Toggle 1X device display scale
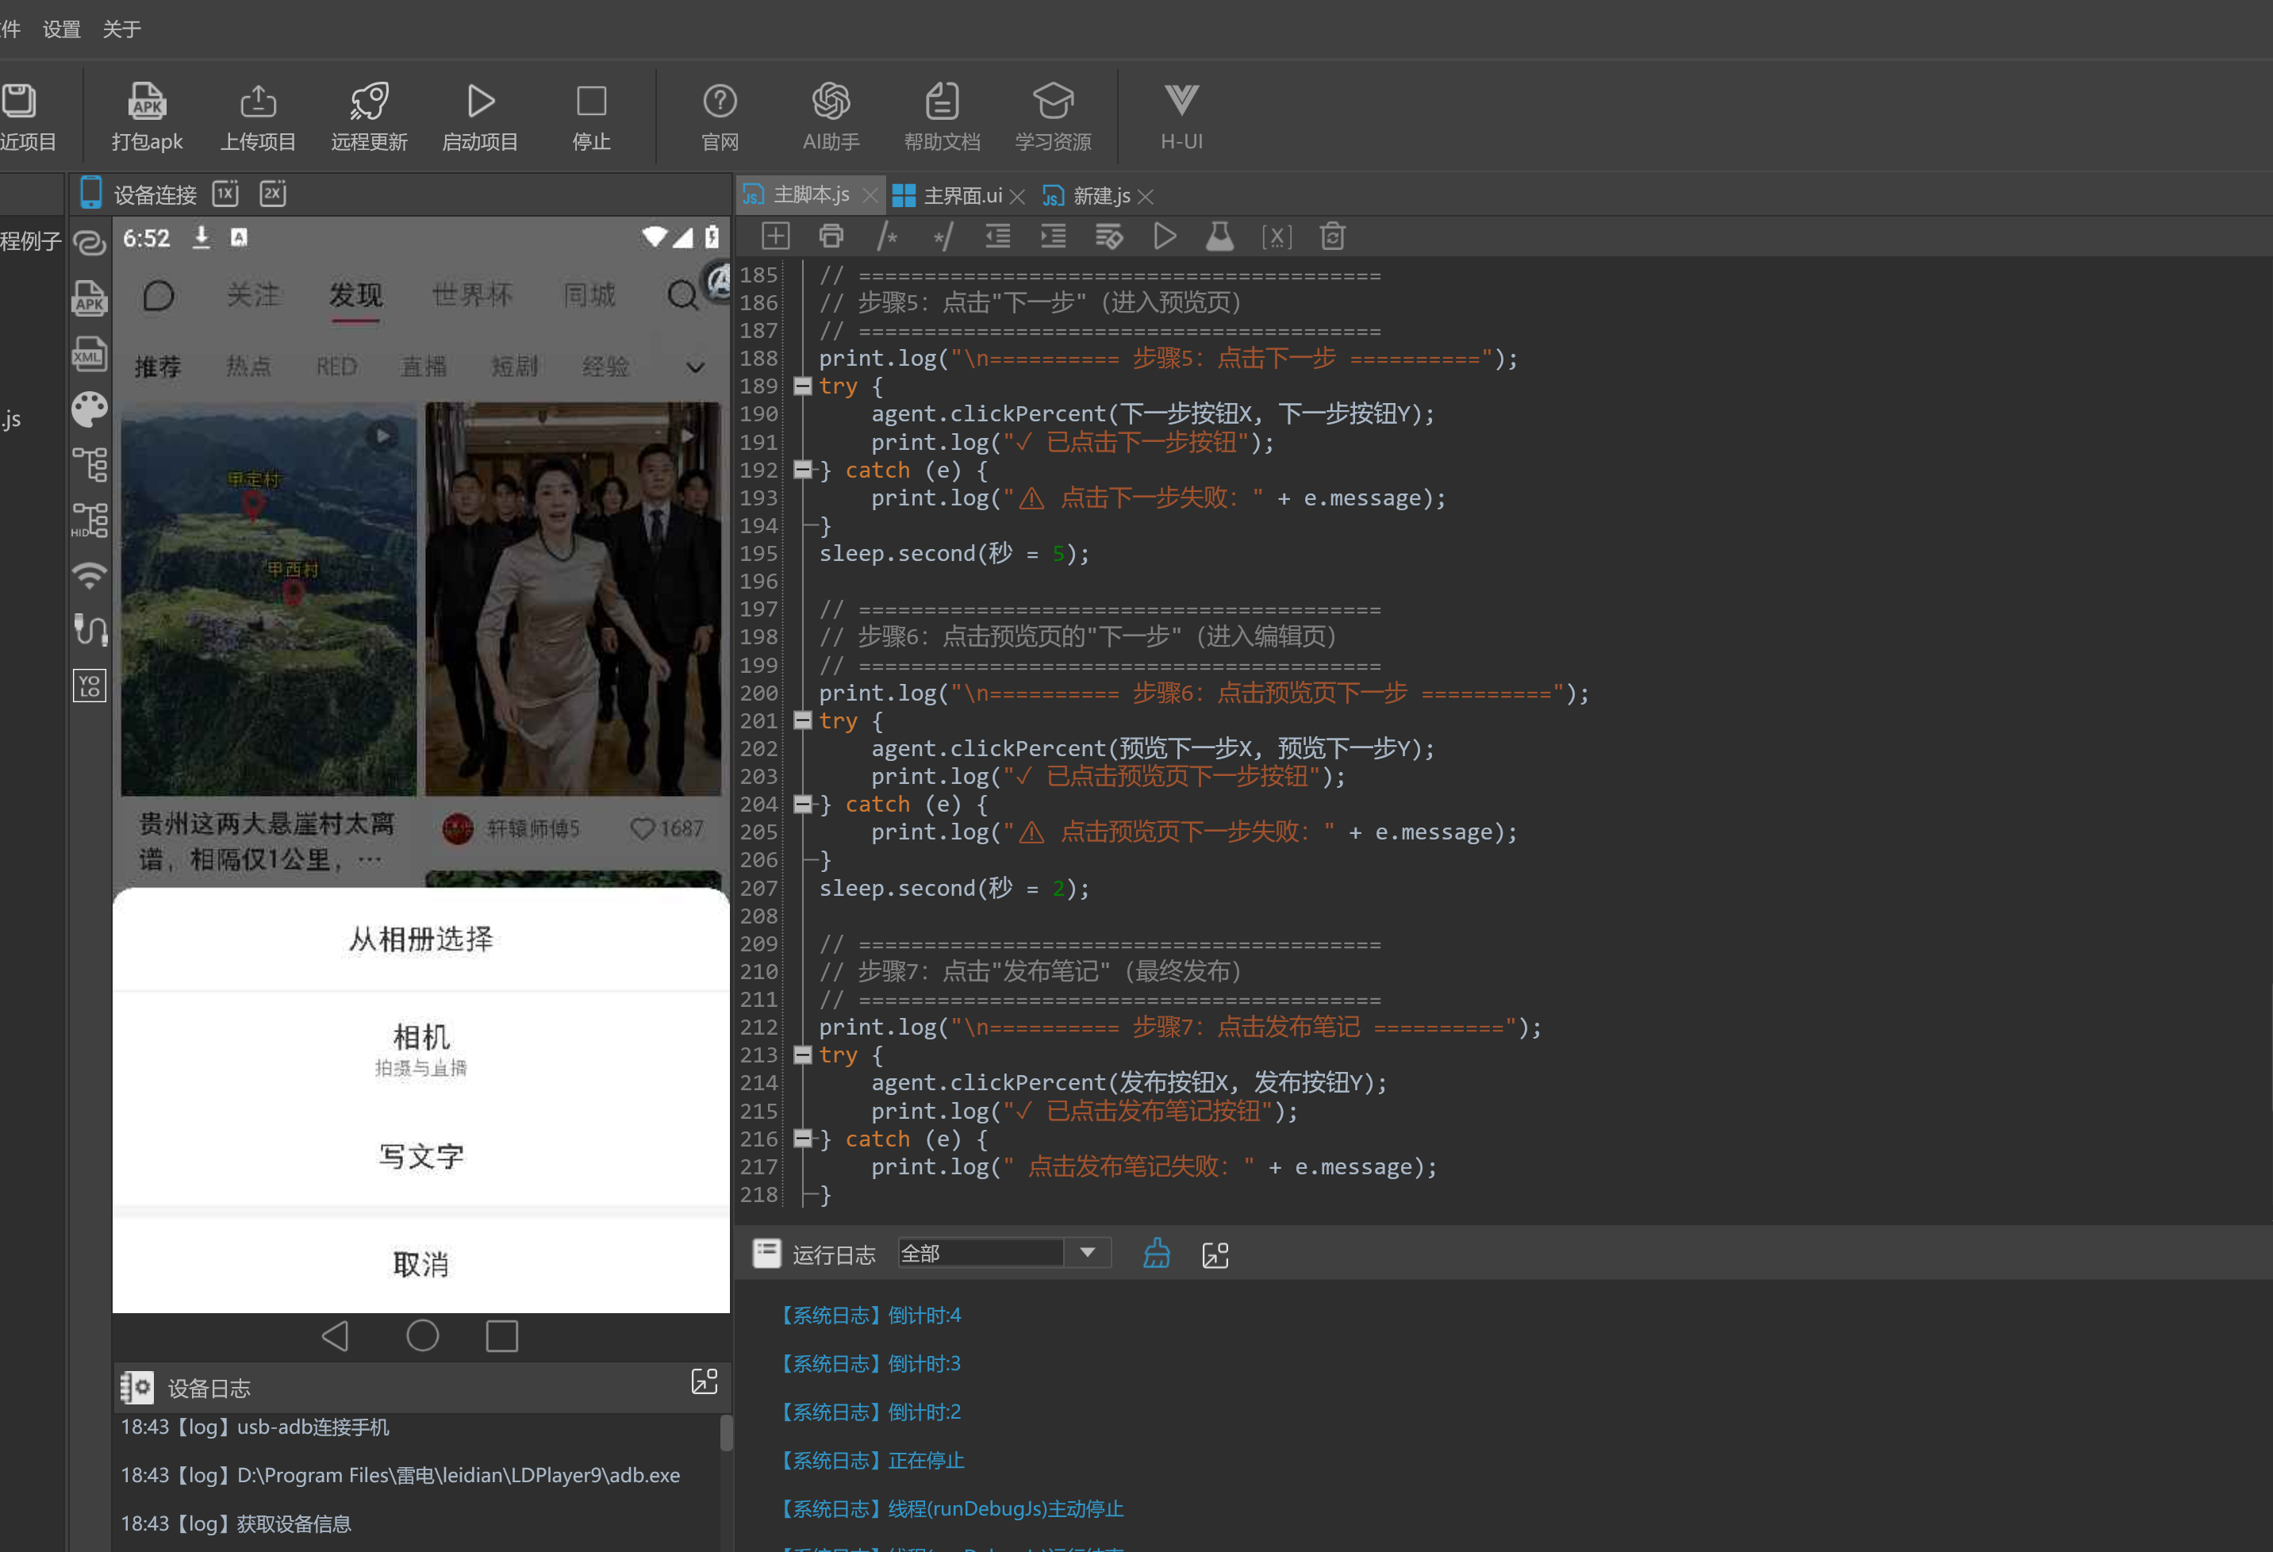This screenshot has width=2273, height=1552. pos(226,194)
